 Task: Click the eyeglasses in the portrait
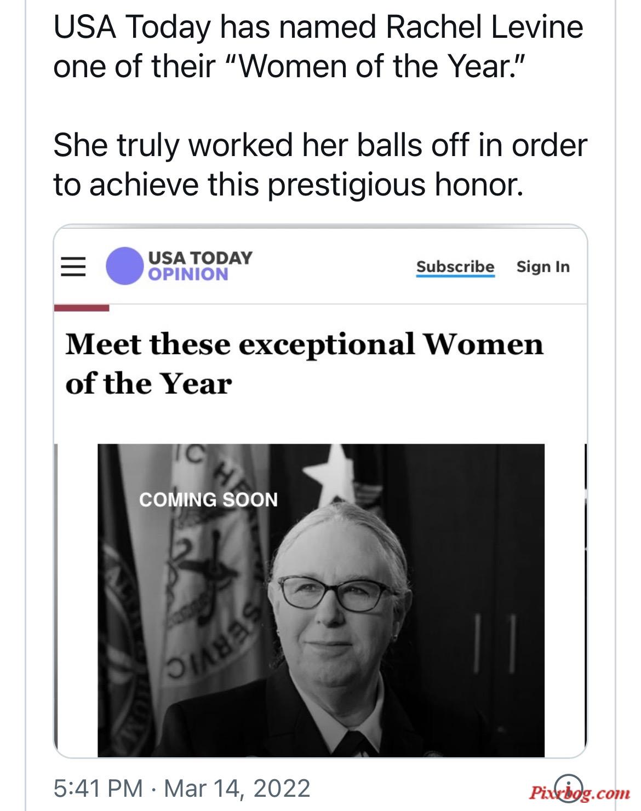click(x=334, y=594)
